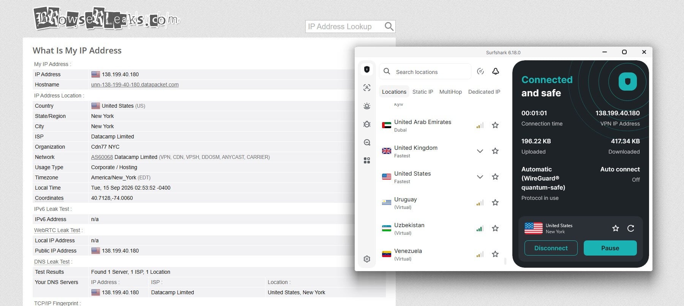Click the BrowserLeaks.com logo
684x306 pixels.
[x=107, y=18]
